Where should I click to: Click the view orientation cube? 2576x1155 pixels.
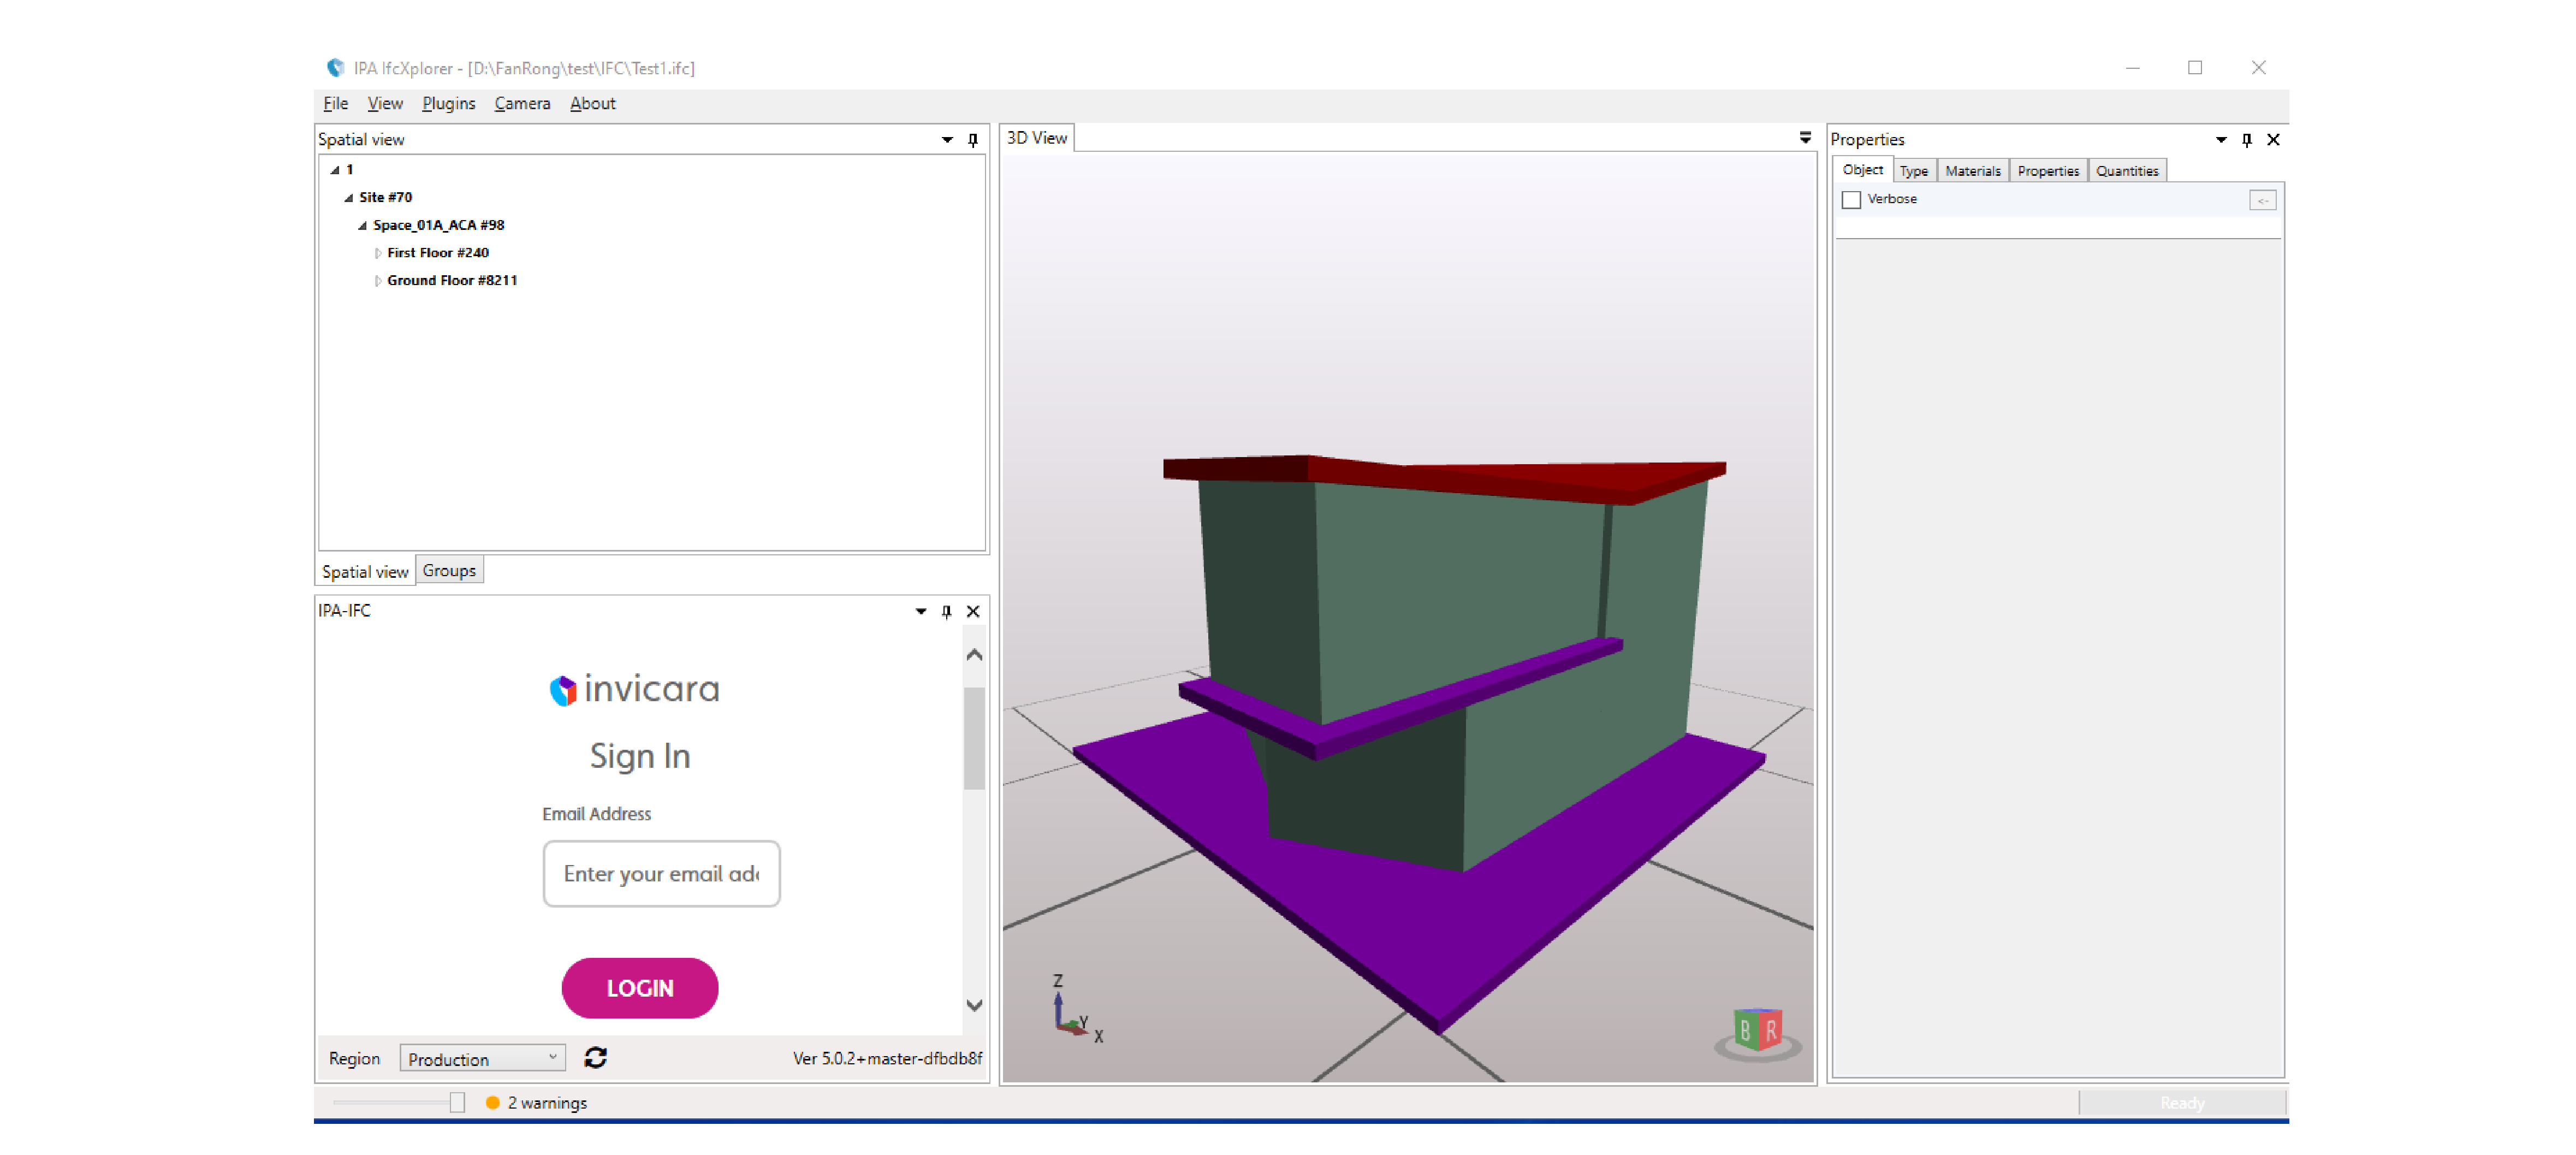pyautogui.click(x=1757, y=1029)
